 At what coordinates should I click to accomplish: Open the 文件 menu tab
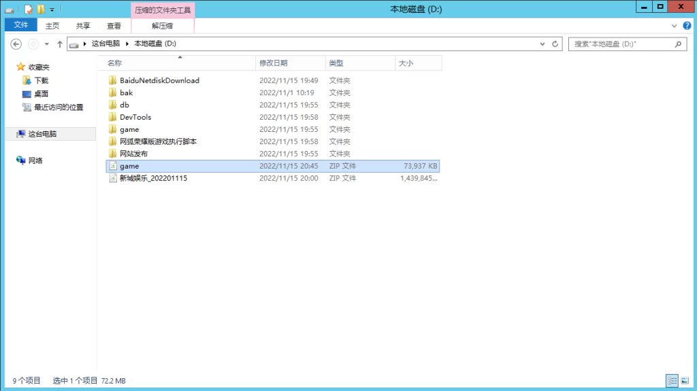[21, 25]
